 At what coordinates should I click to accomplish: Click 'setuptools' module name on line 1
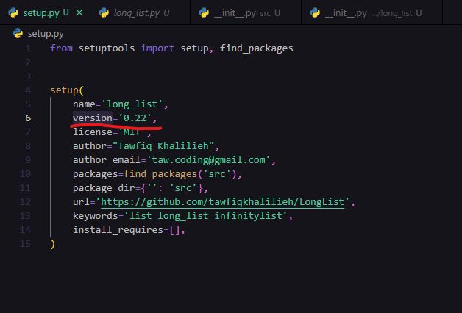coord(107,48)
